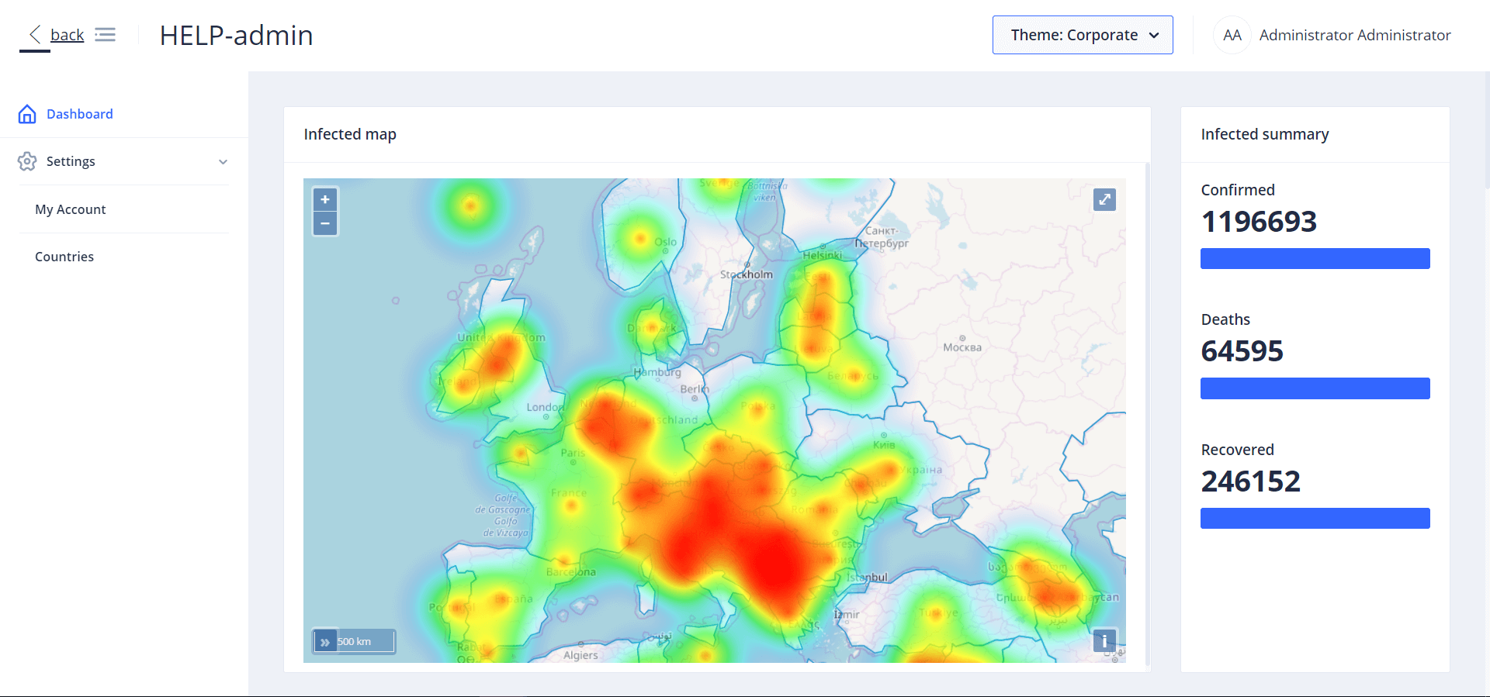Click the Recovered progress bar
Screen dimensions: 1490x697
point(1315,518)
